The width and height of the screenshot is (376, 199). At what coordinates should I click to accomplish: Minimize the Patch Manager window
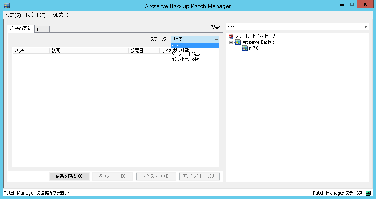pos(342,4)
